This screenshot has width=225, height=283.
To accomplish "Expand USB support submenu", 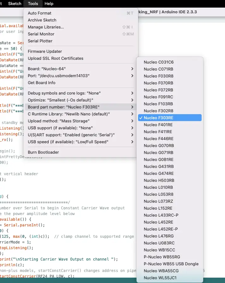I will coord(81,128).
